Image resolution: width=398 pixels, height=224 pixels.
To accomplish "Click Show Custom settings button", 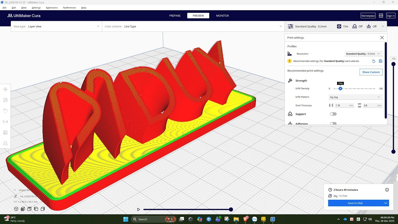I will (x=371, y=72).
